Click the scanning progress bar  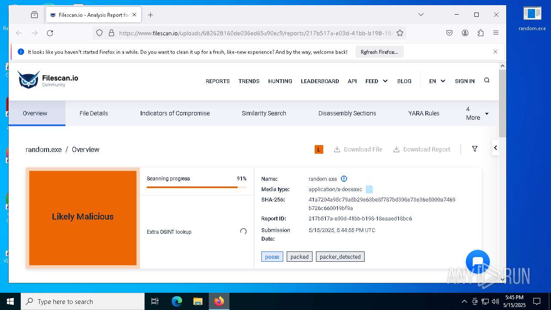pyautogui.click(x=197, y=187)
